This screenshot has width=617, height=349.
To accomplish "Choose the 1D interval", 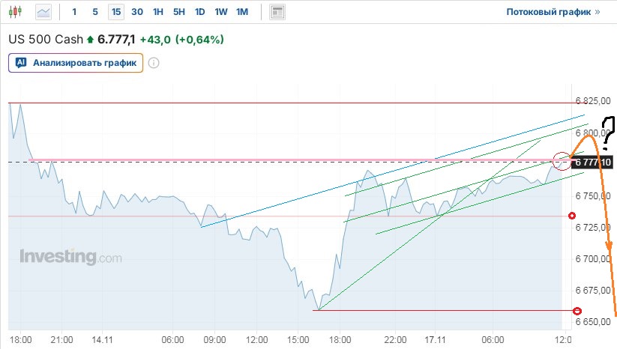I will coord(199,12).
